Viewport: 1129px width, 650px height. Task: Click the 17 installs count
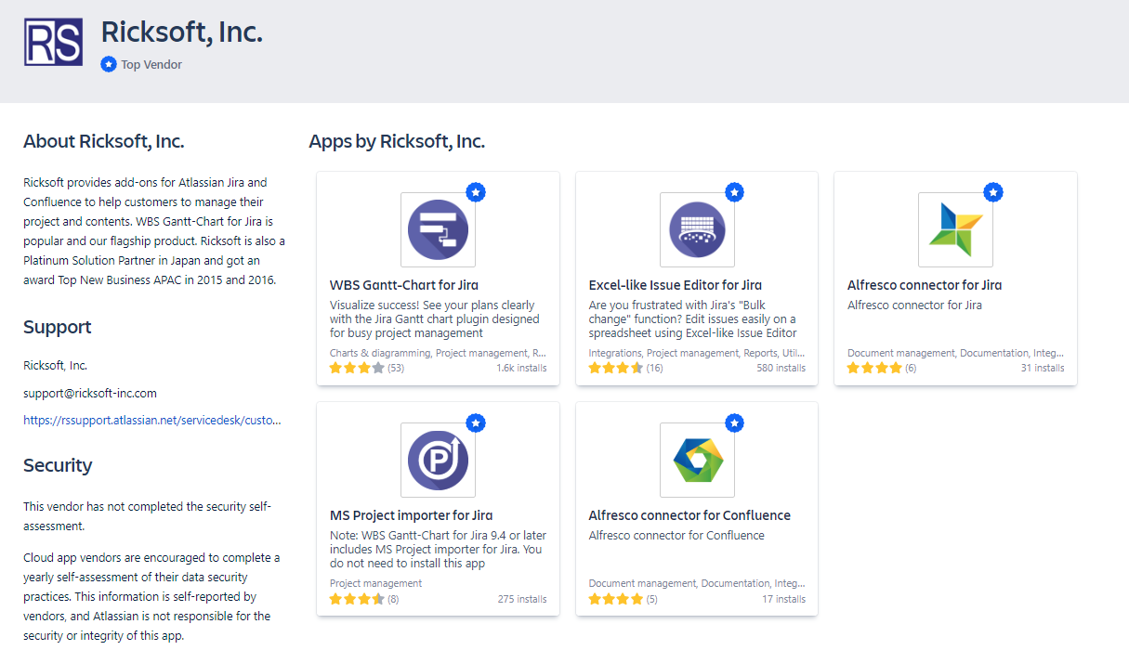click(x=784, y=599)
